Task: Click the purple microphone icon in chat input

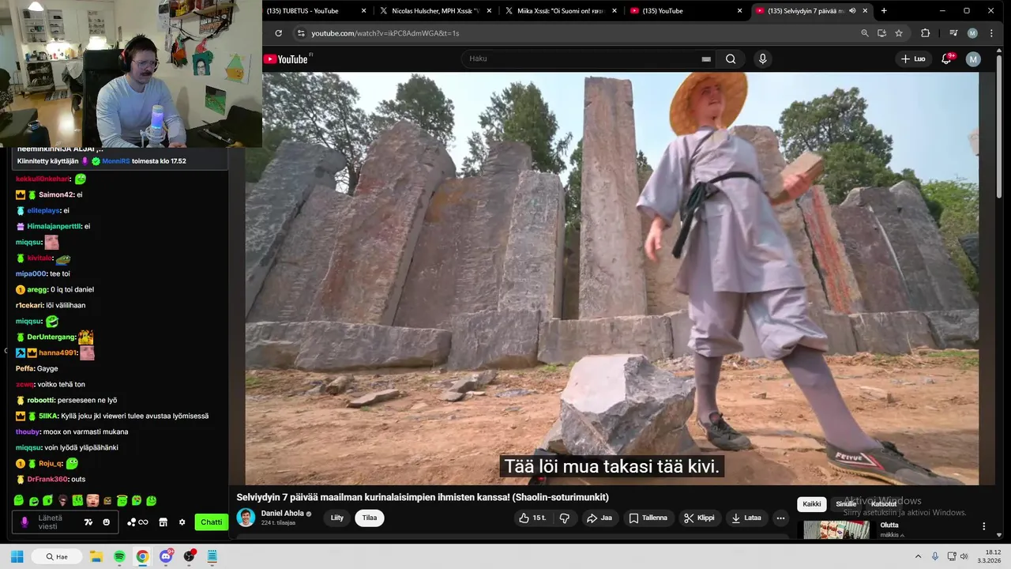Action: pos(24,522)
